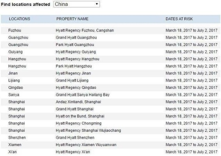Click Andaz Xintiandi, Shanghai property

click(78, 102)
